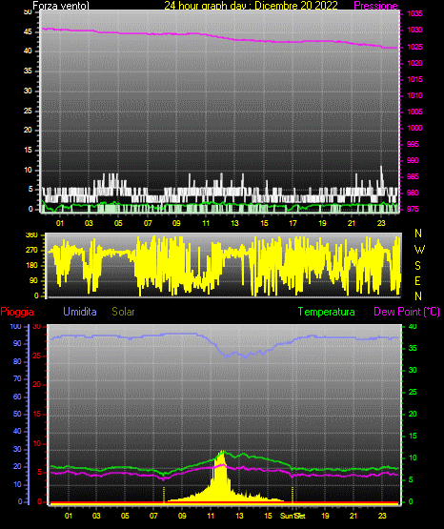Screen dimensions: 444x529
Task: Click the 975 pressure axis value
Action: click(x=413, y=209)
